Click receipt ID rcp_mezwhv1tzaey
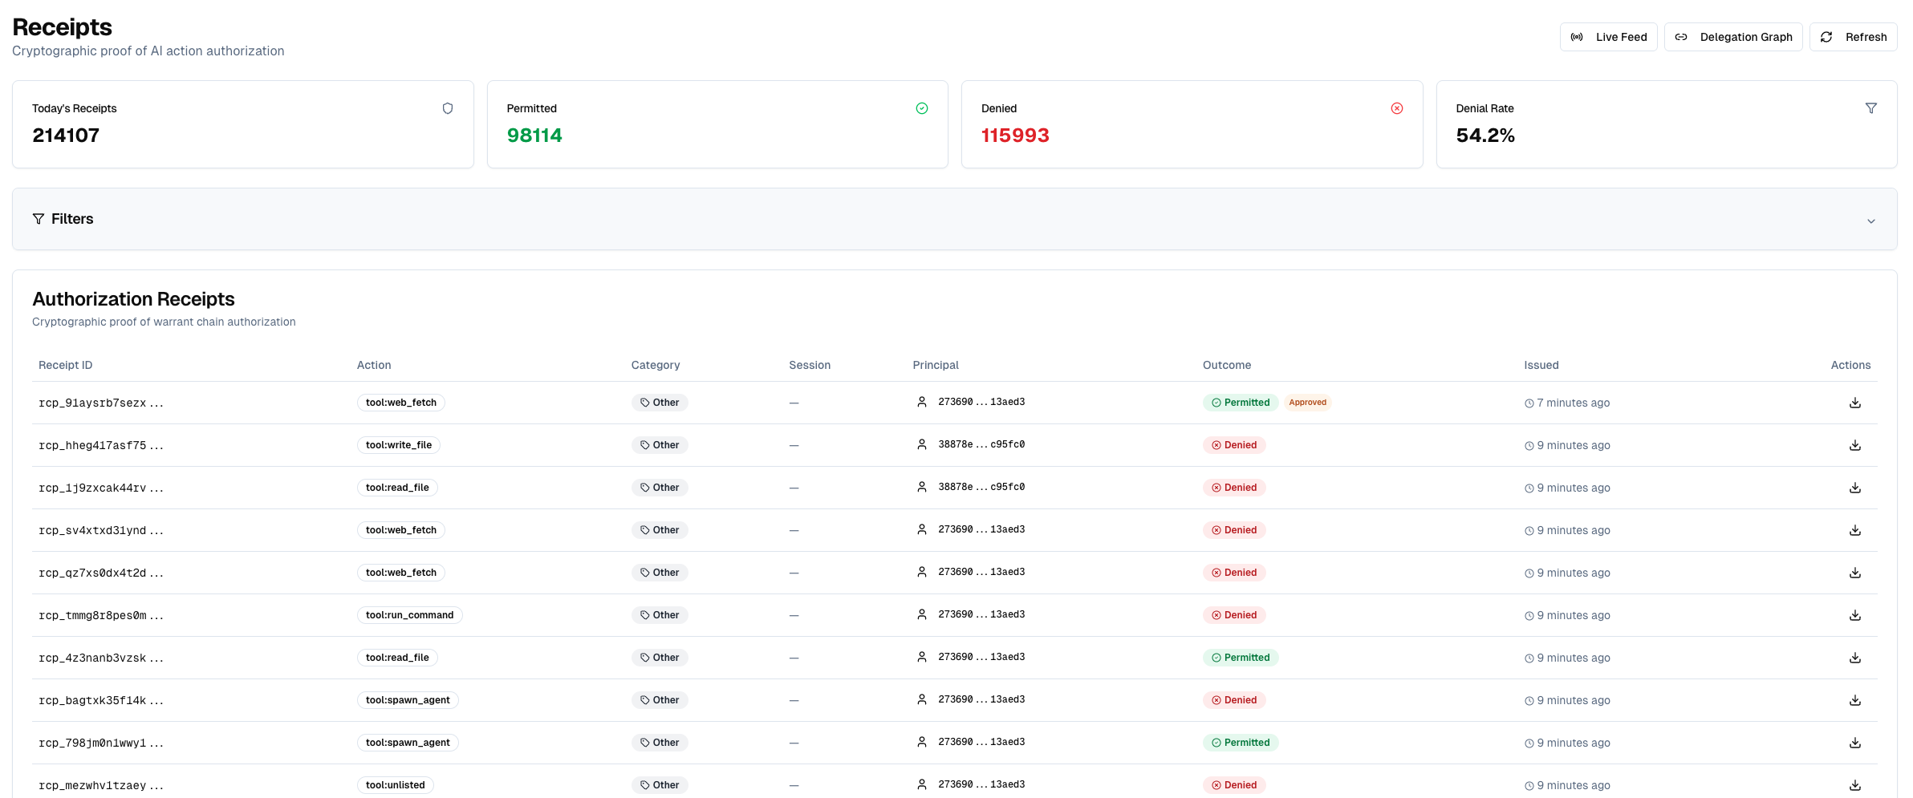 point(101,785)
